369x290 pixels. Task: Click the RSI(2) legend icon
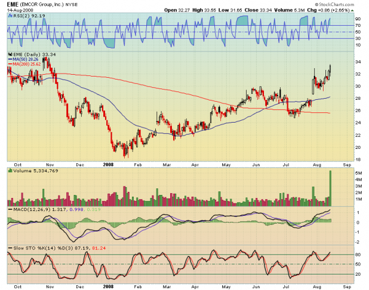point(10,16)
